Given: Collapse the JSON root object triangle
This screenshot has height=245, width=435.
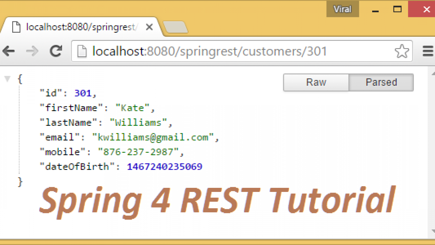Looking at the screenshot, I should (x=7, y=79).
